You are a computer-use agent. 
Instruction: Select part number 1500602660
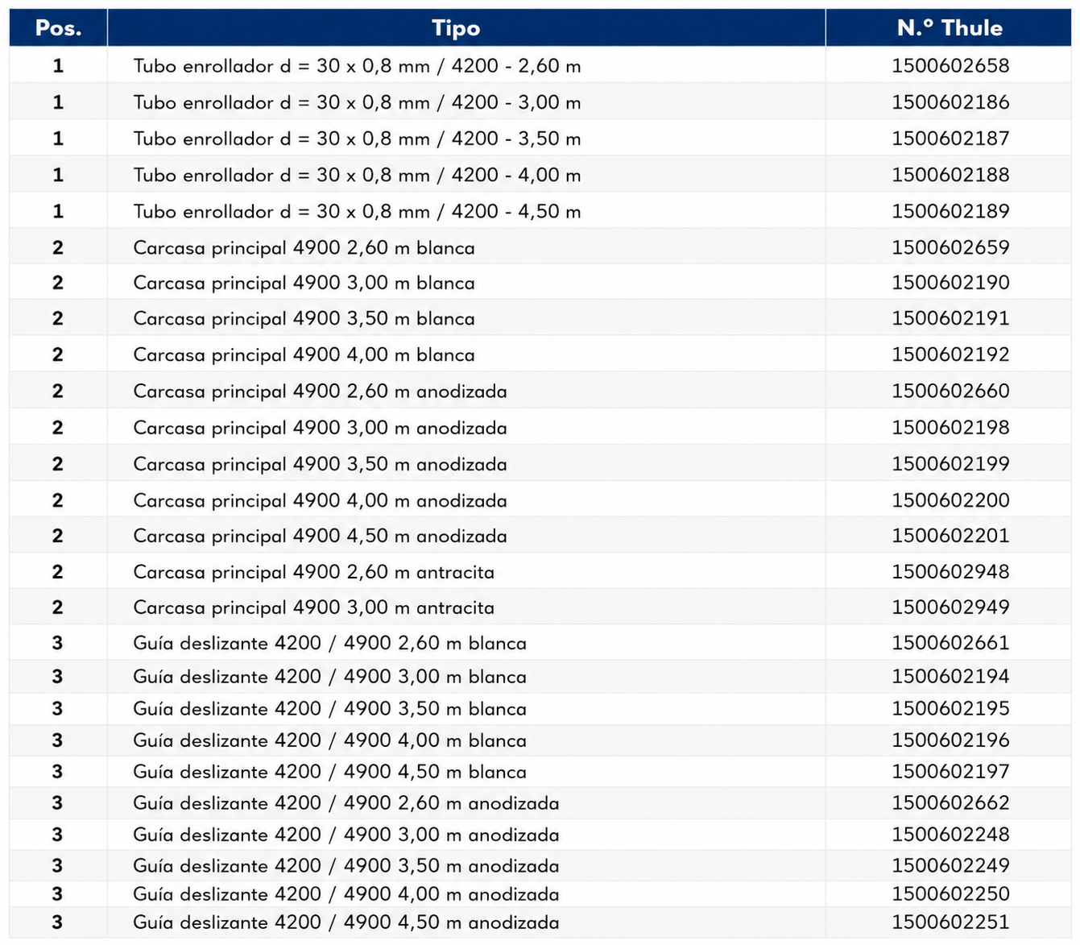point(950,391)
